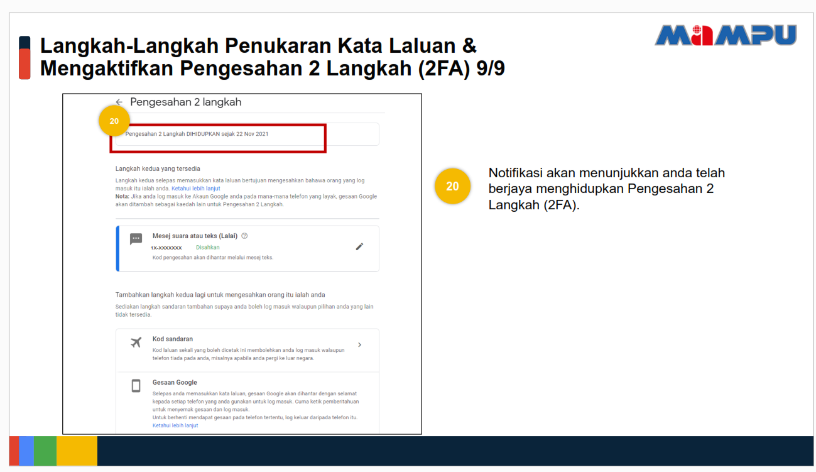Open Ketahui lebih lanjut link under Gesaan Google
The height and width of the screenshot is (472, 816).
[x=175, y=425]
